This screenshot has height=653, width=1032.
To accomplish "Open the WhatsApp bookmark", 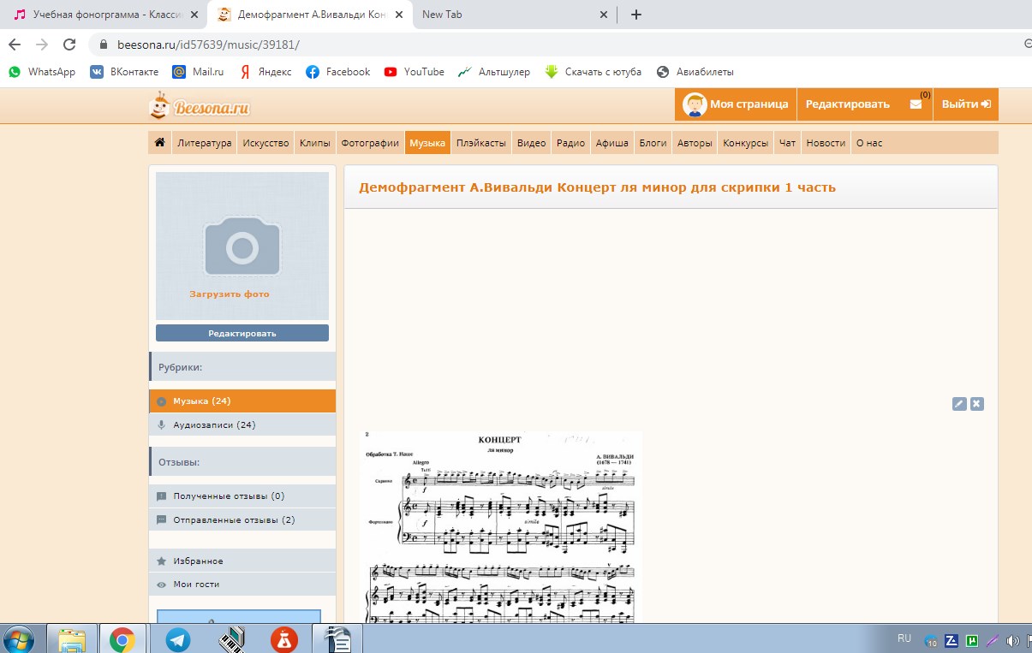I will [x=42, y=72].
